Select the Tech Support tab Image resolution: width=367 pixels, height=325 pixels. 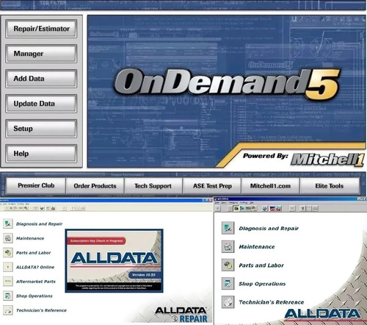[x=153, y=186]
